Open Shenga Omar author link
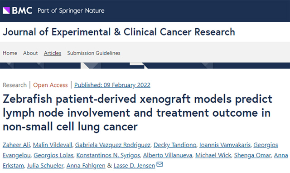 [252, 155]
